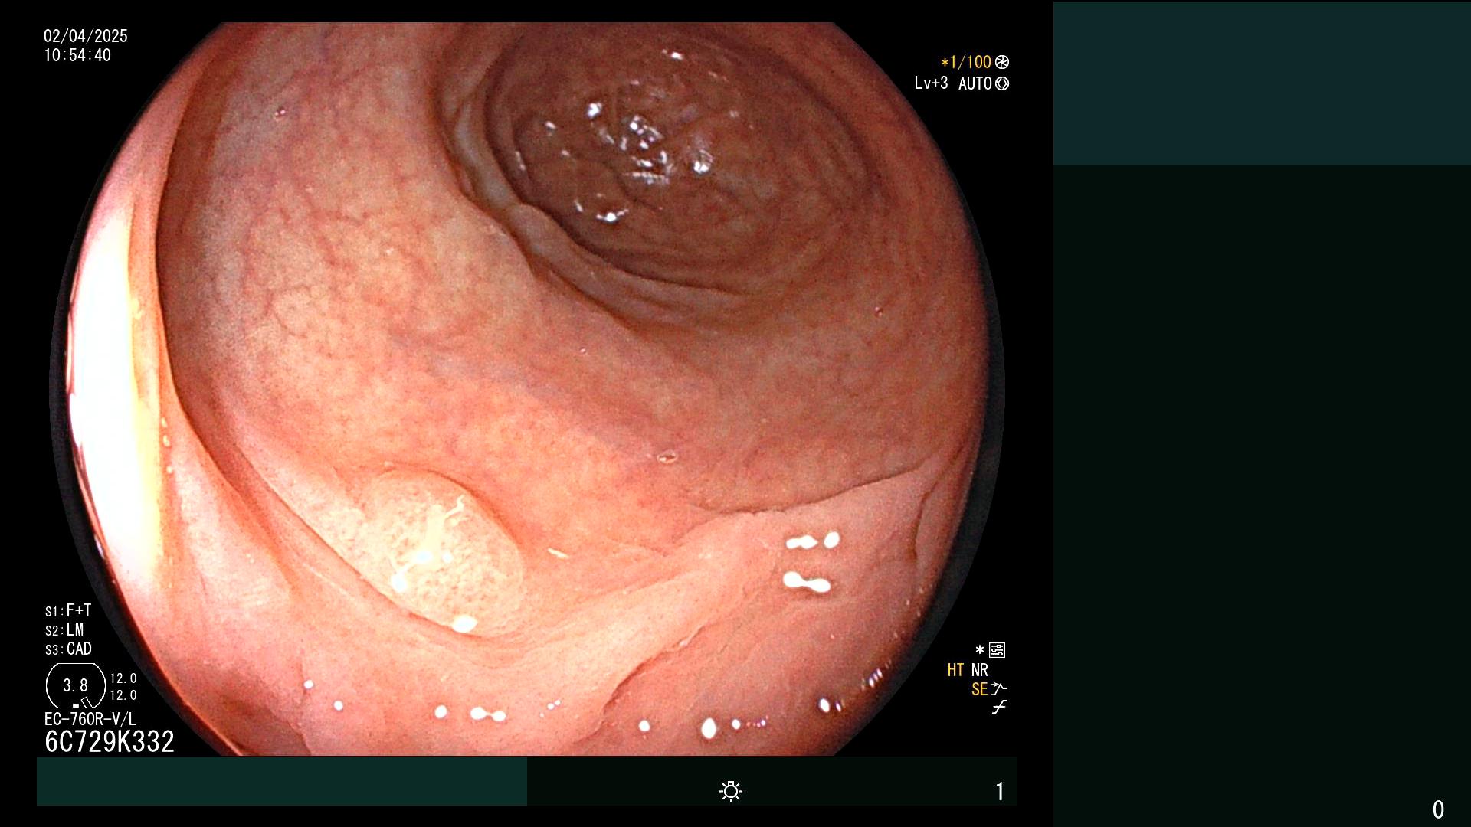1471x827 pixels.
Task: Click the iris aperture icon beside AUTO
Action: tap(1002, 83)
